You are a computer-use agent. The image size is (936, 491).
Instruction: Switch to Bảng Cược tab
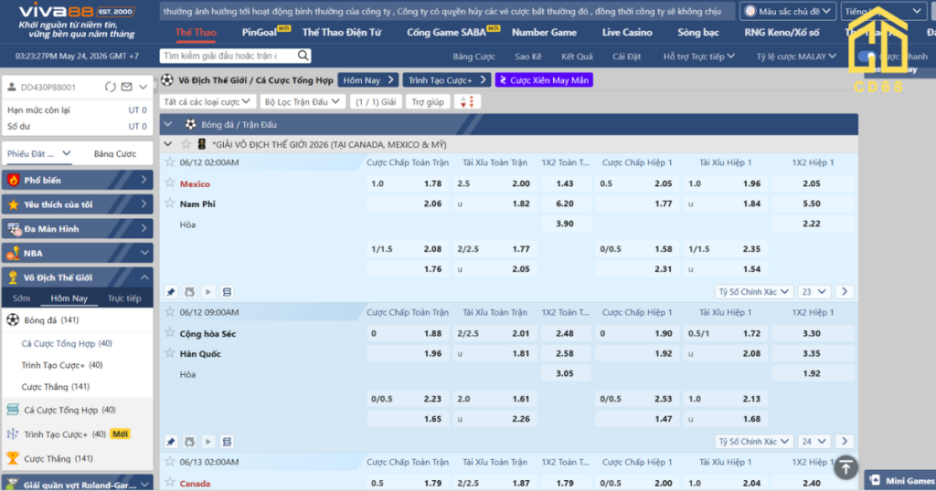point(114,153)
